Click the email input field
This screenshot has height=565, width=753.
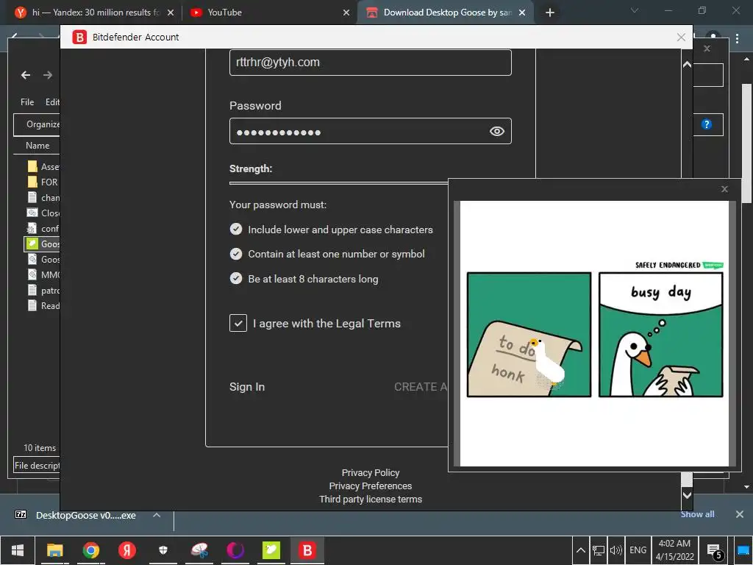tap(371, 63)
